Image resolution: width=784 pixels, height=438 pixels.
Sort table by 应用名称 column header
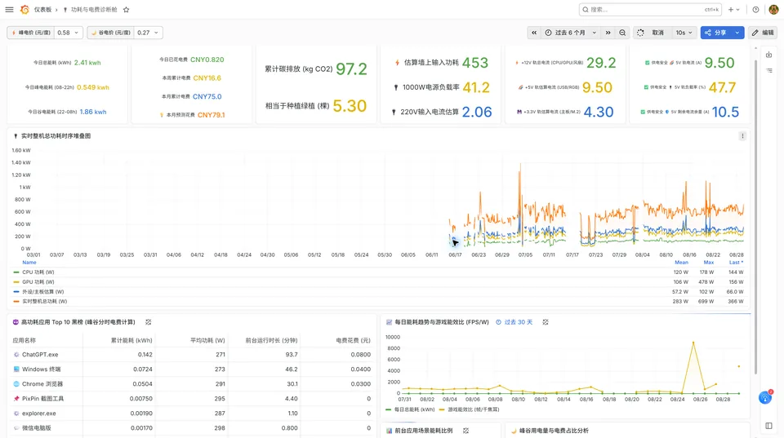pos(24,340)
